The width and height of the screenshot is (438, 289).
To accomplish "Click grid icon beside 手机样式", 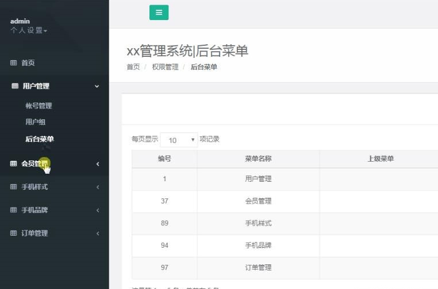I will pyautogui.click(x=13, y=187).
